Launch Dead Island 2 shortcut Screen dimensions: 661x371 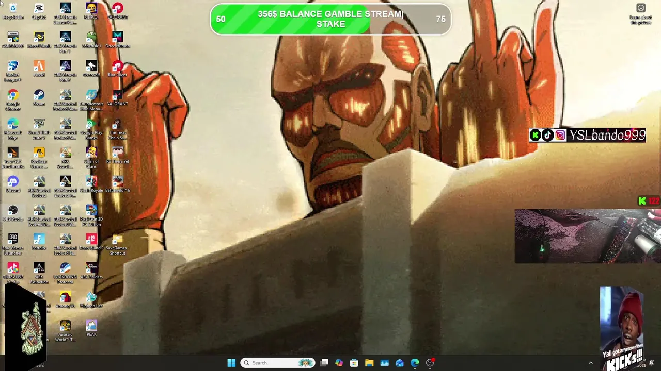[x=91, y=242]
